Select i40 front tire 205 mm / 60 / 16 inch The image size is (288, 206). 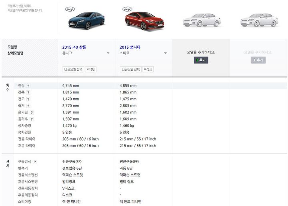pyautogui.click(x=80, y=139)
